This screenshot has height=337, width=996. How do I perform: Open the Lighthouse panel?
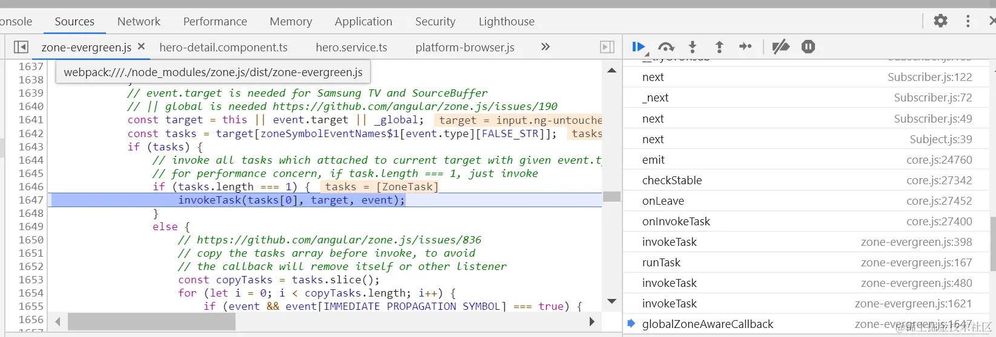click(x=506, y=22)
